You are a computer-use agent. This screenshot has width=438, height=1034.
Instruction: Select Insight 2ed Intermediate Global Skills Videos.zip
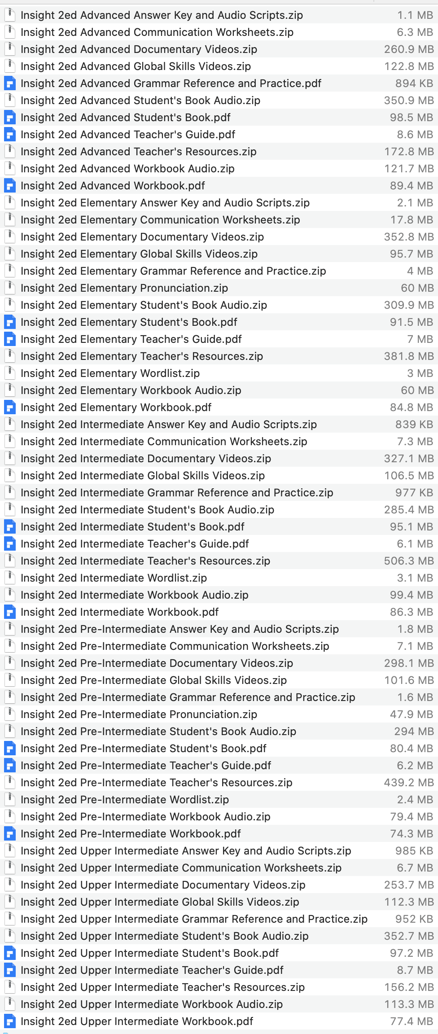(x=219, y=475)
